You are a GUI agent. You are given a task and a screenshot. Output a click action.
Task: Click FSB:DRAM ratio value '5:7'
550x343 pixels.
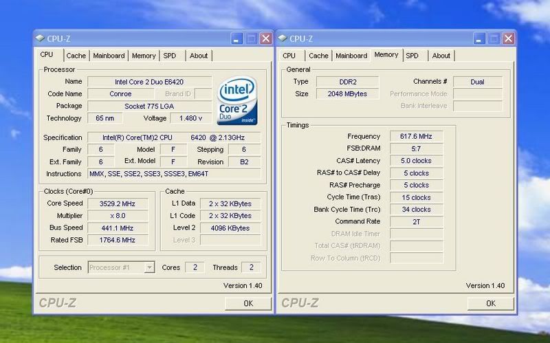coord(417,148)
